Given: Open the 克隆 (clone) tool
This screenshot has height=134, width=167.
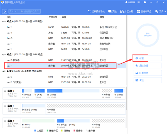Looking at the screenshot, I should tap(113, 11).
